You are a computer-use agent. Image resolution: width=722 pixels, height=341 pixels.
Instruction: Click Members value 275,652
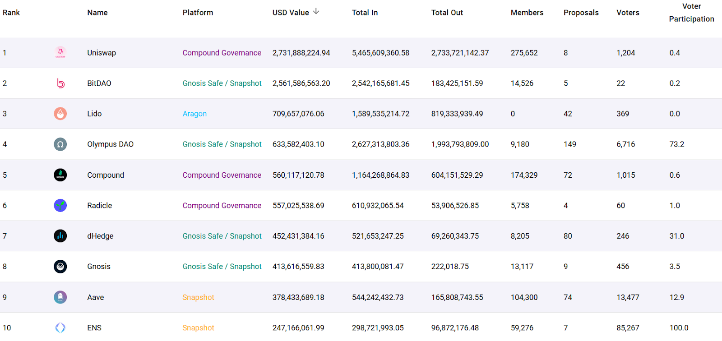524,53
